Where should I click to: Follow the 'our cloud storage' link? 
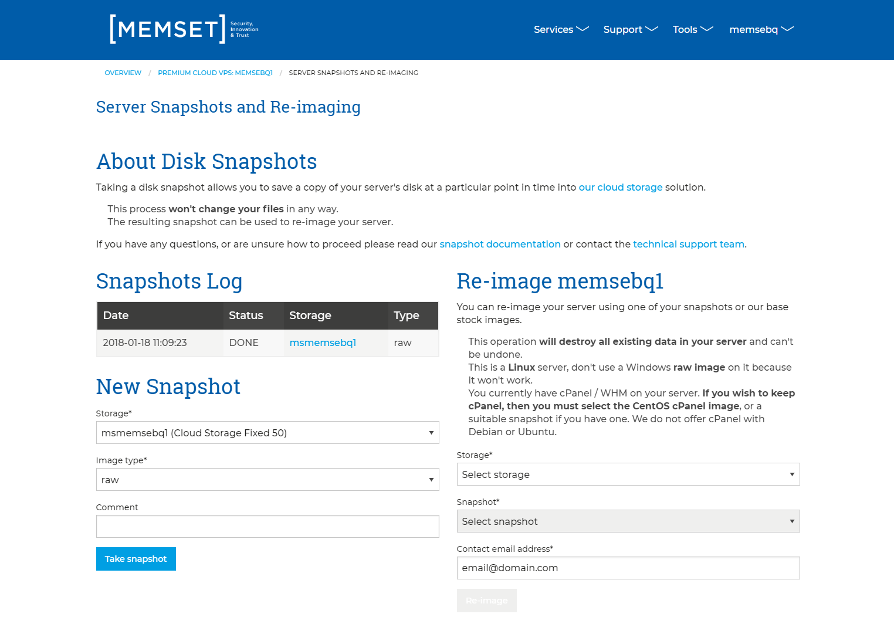point(620,187)
